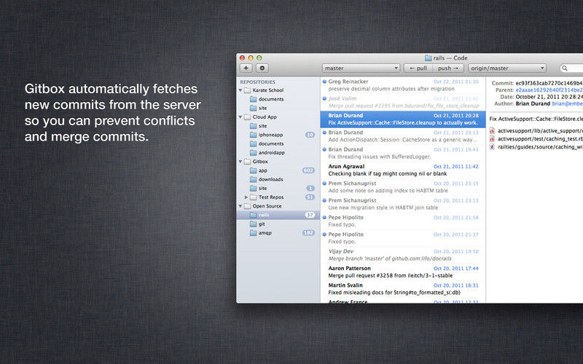
Task: Click the rails folder icon in title bar
Action: tap(428, 58)
